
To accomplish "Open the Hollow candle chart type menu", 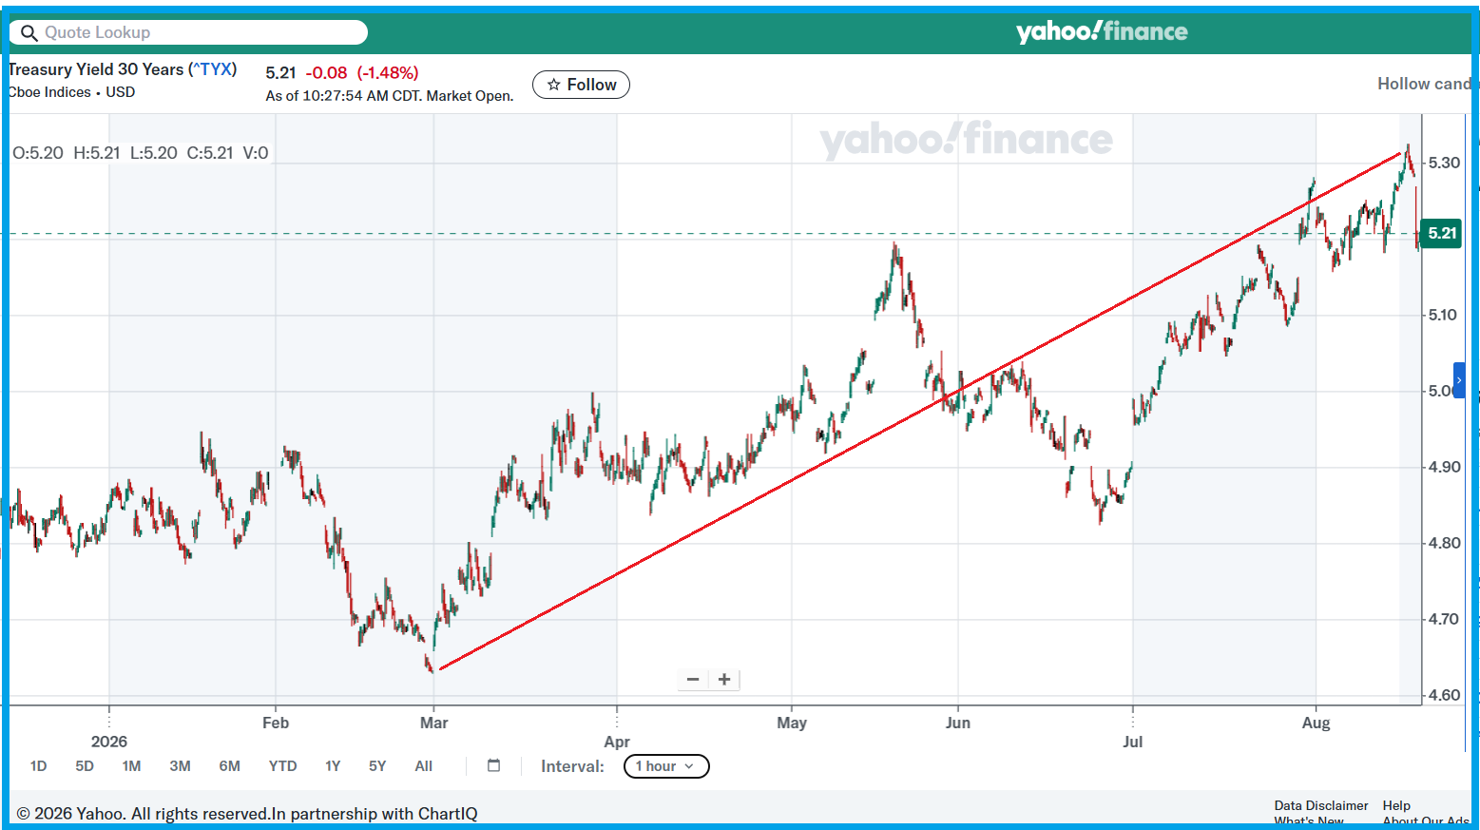I will click(1425, 84).
